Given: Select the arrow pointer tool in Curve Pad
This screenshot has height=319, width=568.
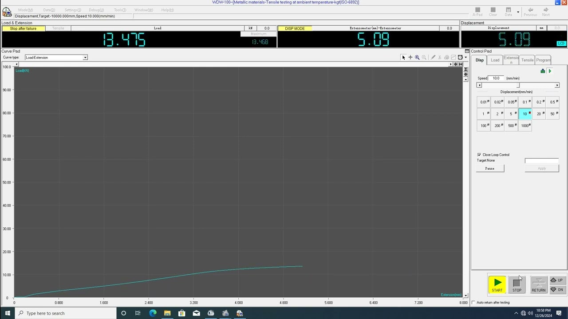Looking at the screenshot, I should [x=403, y=57].
